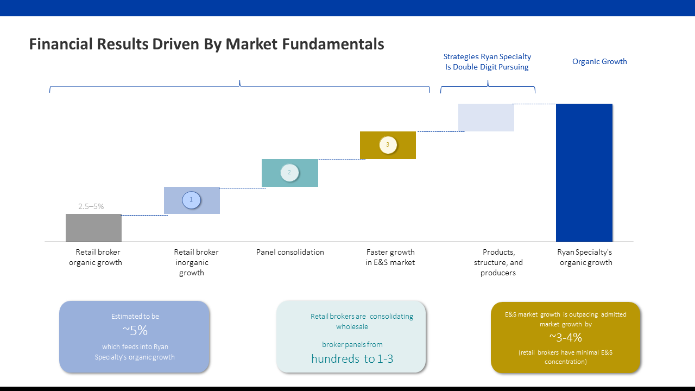Click the feeds into Ryan Specialty's organic growth text

[135, 352]
